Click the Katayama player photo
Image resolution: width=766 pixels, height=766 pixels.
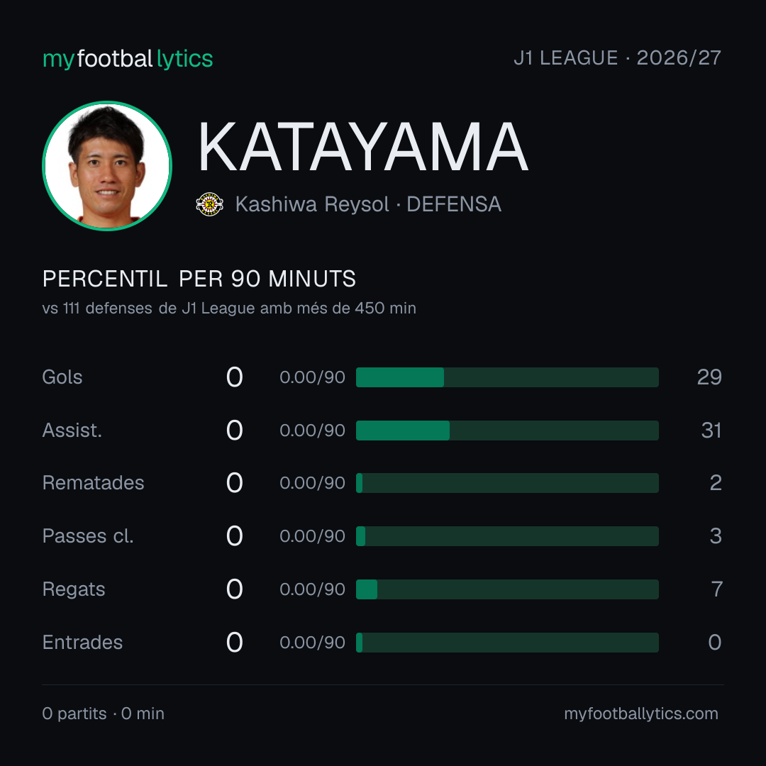click(107, 165)
